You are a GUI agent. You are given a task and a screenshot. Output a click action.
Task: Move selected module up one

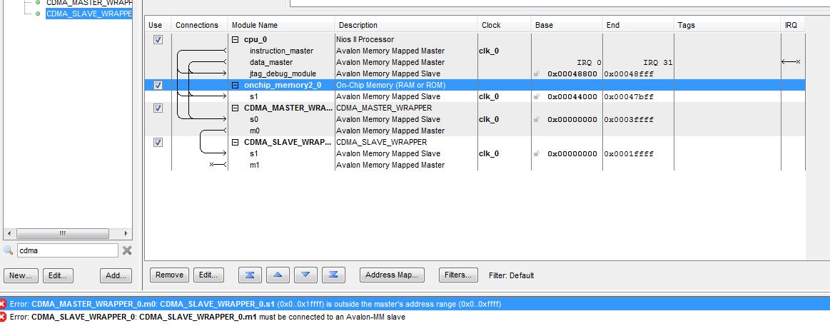[x=278, y=275]
